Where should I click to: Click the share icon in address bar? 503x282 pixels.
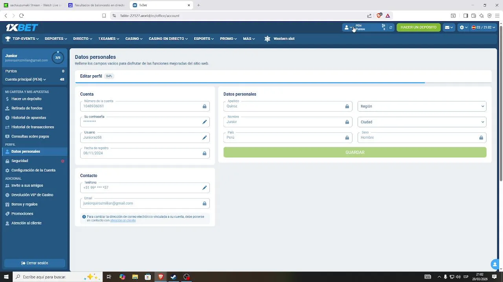tap(369, 16)
